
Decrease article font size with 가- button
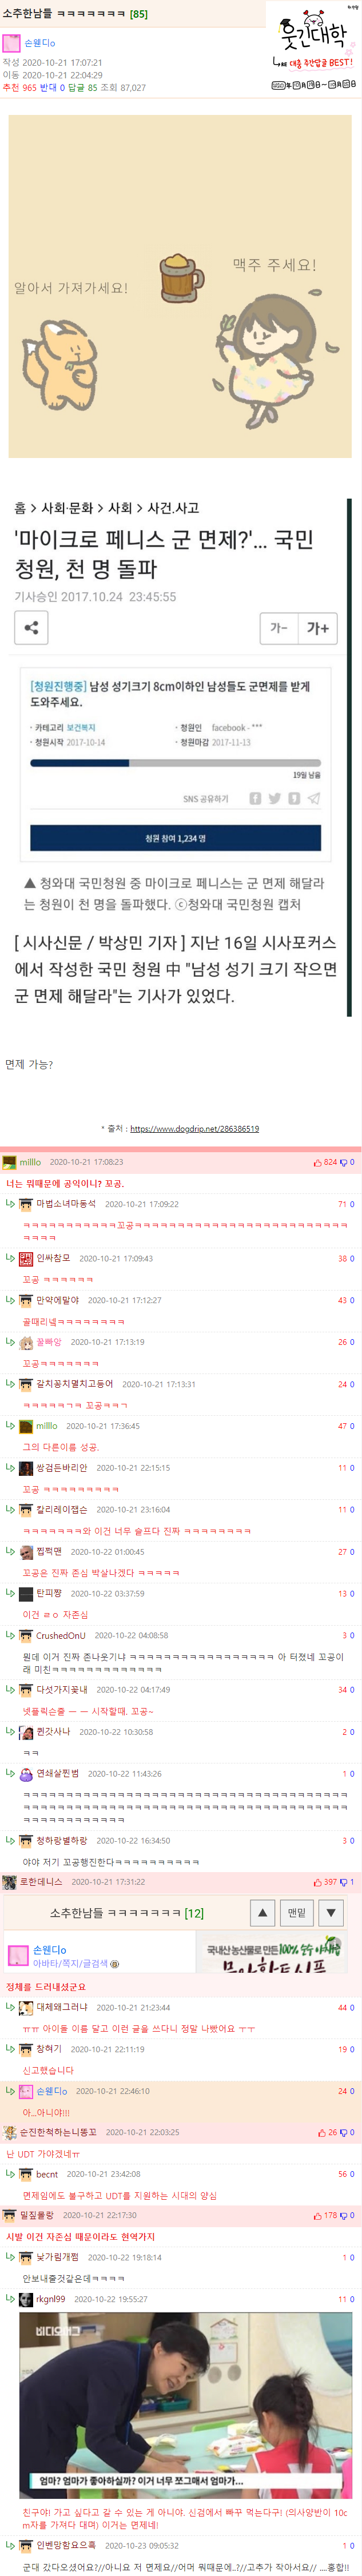point(278,627)
